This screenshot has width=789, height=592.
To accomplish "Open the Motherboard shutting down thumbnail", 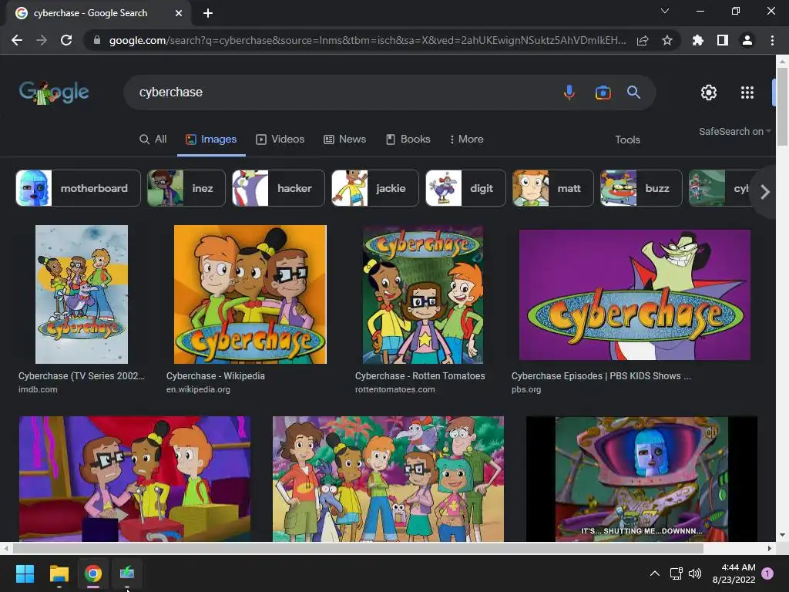I will [642, 479].
